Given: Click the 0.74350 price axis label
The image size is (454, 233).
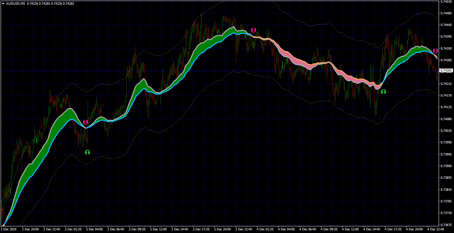Looking at the screenshot, I should tap(446, 49).
